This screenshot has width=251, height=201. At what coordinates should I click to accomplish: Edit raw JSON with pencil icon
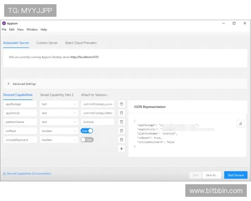click(240, 124)
